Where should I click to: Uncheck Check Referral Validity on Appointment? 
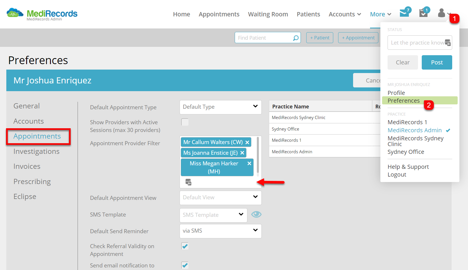(x=185, y=246)
